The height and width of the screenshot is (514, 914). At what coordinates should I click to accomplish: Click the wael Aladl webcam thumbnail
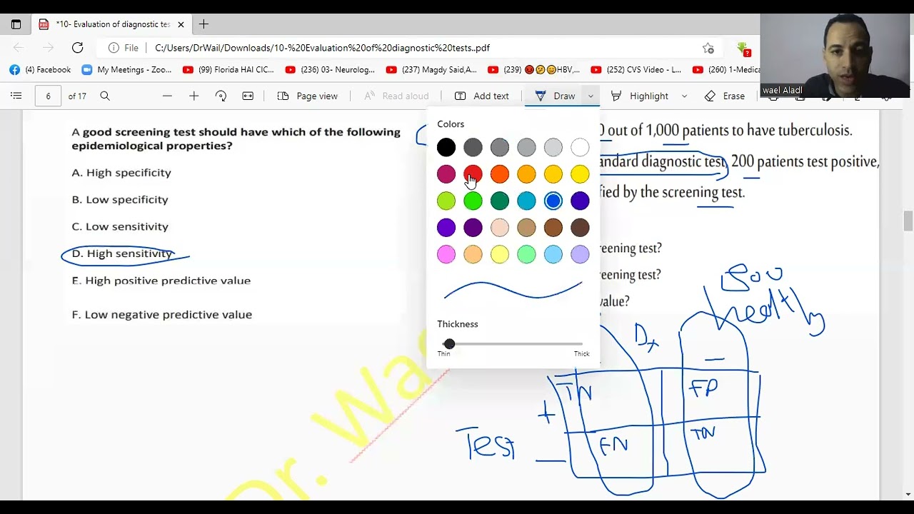[835, 55]
